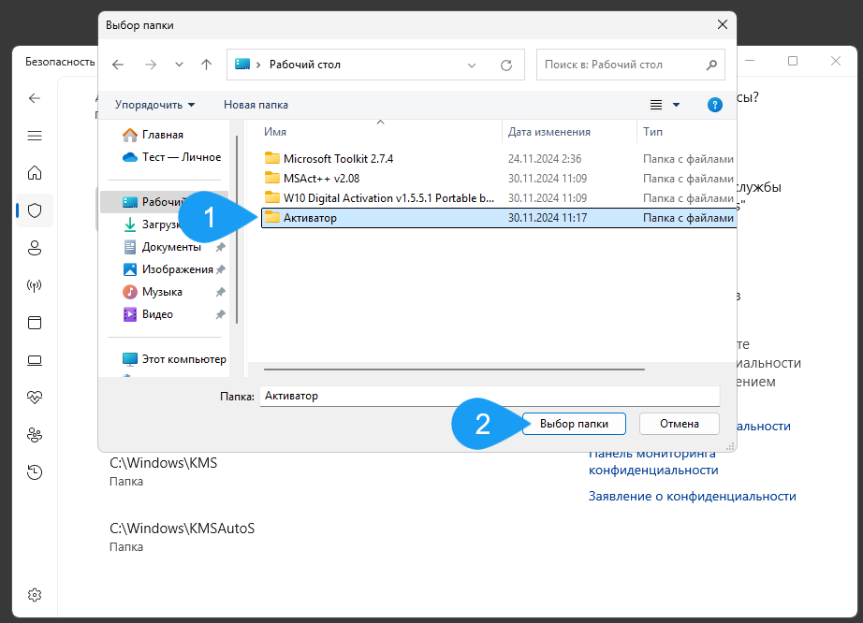Viewport: 863px width, 623px height.
Task: Open Protection history clock icon
Action: click(x=35, y=472)
